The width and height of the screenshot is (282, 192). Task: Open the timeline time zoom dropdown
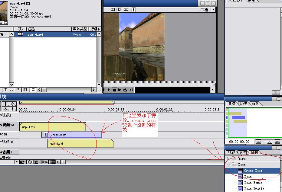(x=17, y=162)
